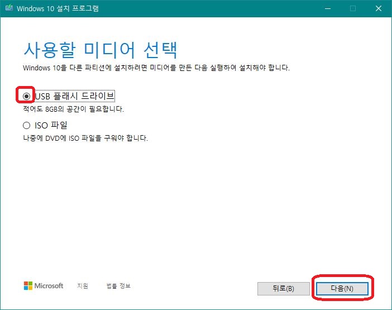Click the Windows 10 setup title bar icon
The height and width of the screenshot is (310, 392).
(9, 8)
